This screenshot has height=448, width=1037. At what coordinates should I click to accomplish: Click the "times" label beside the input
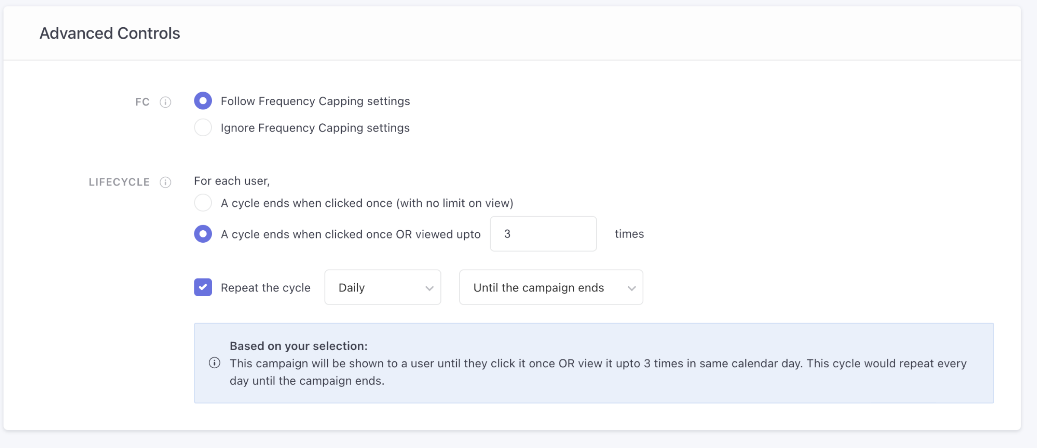[x=629, y=234]
